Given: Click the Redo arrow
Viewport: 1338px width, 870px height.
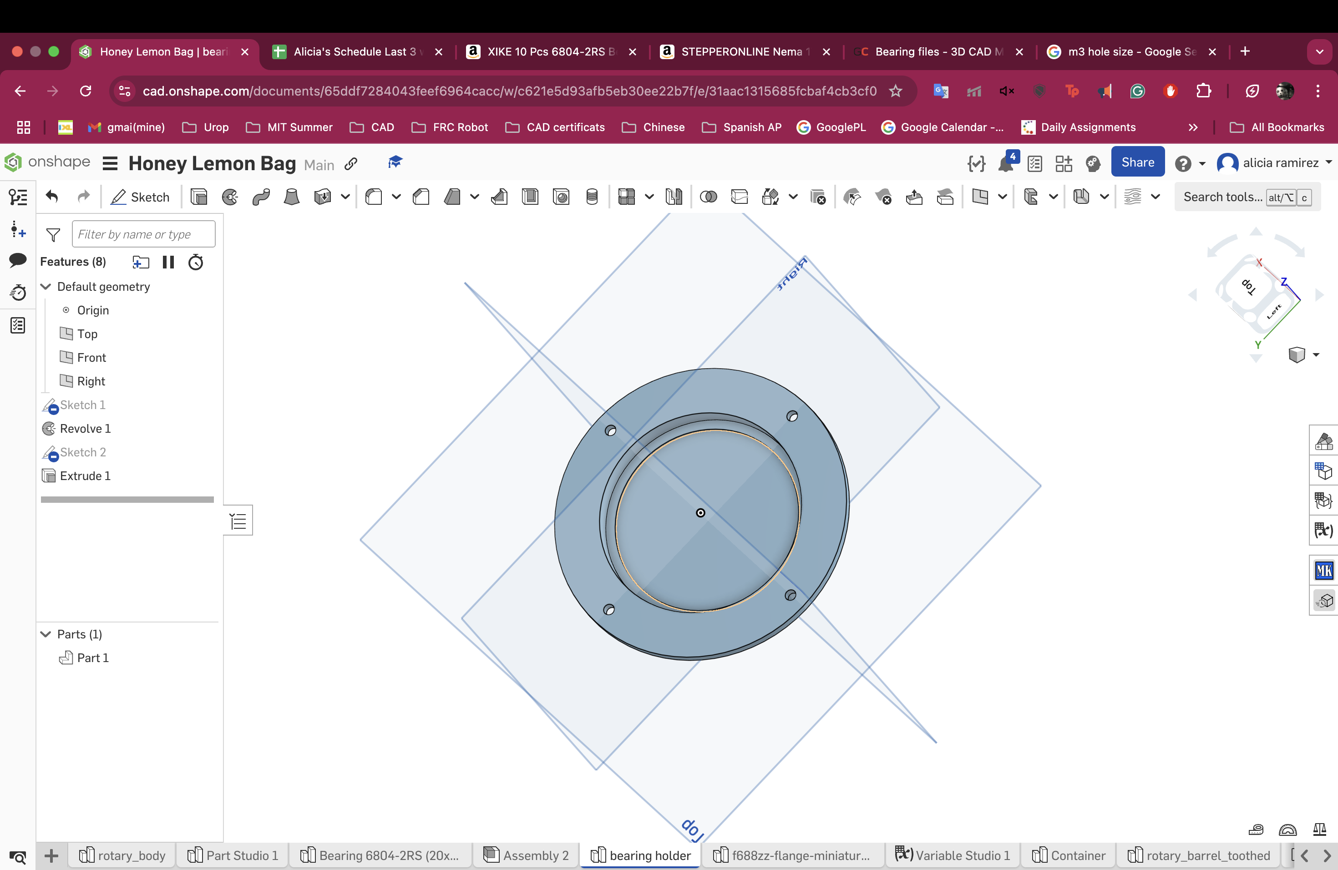Looking at the screenshot, I should click(x=83, y=197).
